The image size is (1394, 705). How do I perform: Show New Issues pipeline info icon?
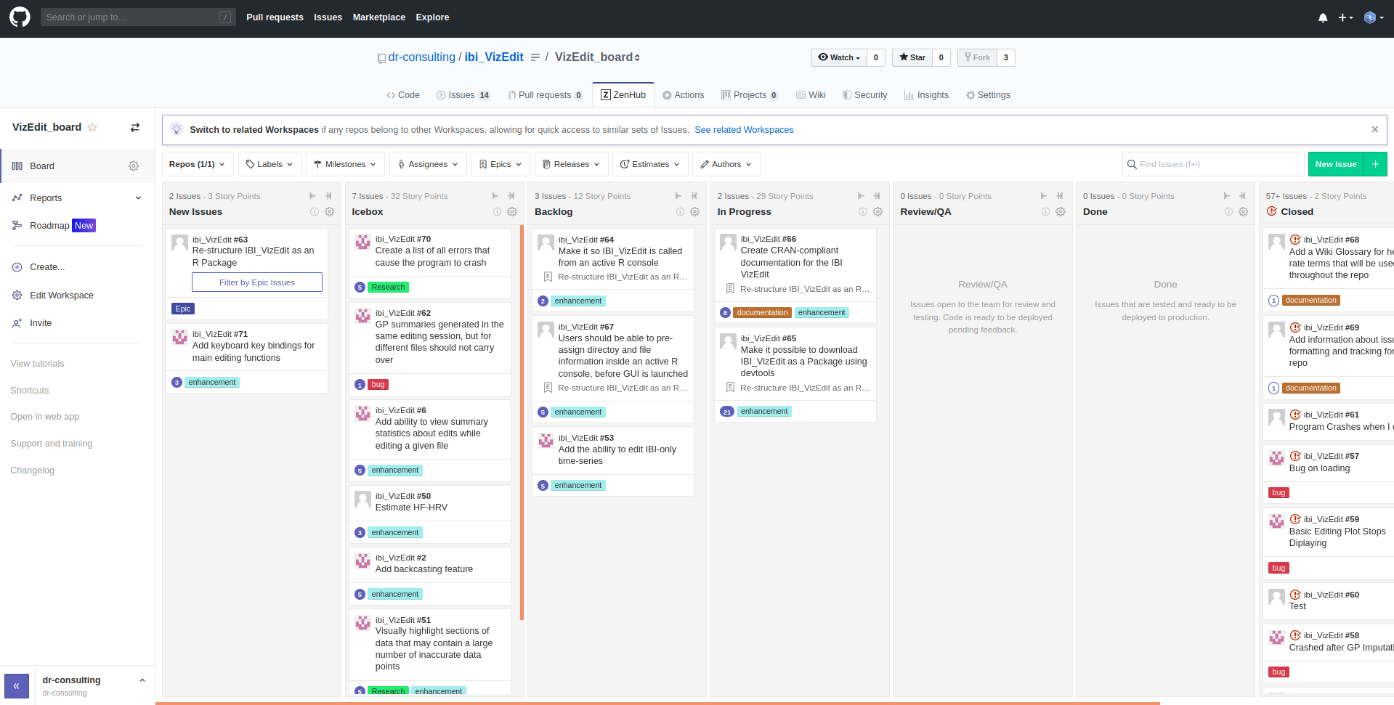pos(315,212)
